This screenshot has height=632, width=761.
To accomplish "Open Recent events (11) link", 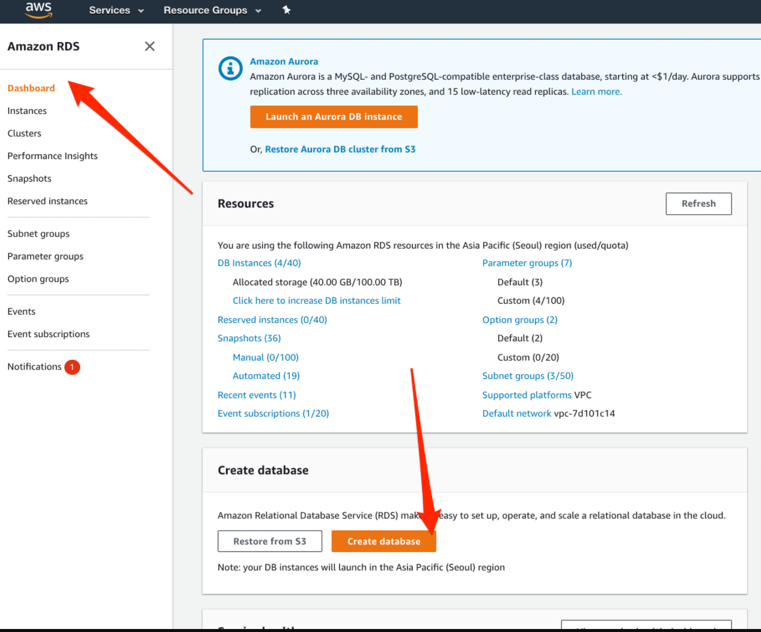I will [x=257, y=395].
